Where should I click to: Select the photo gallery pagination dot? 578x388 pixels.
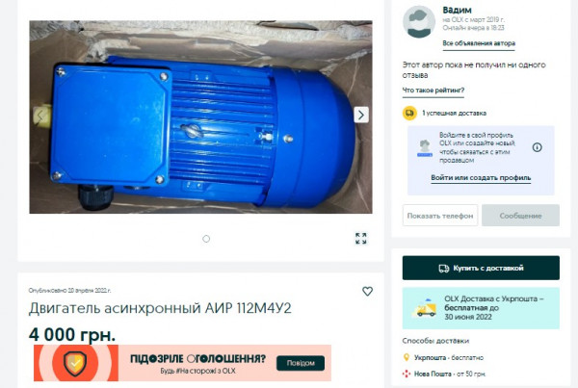pos(206,239)
